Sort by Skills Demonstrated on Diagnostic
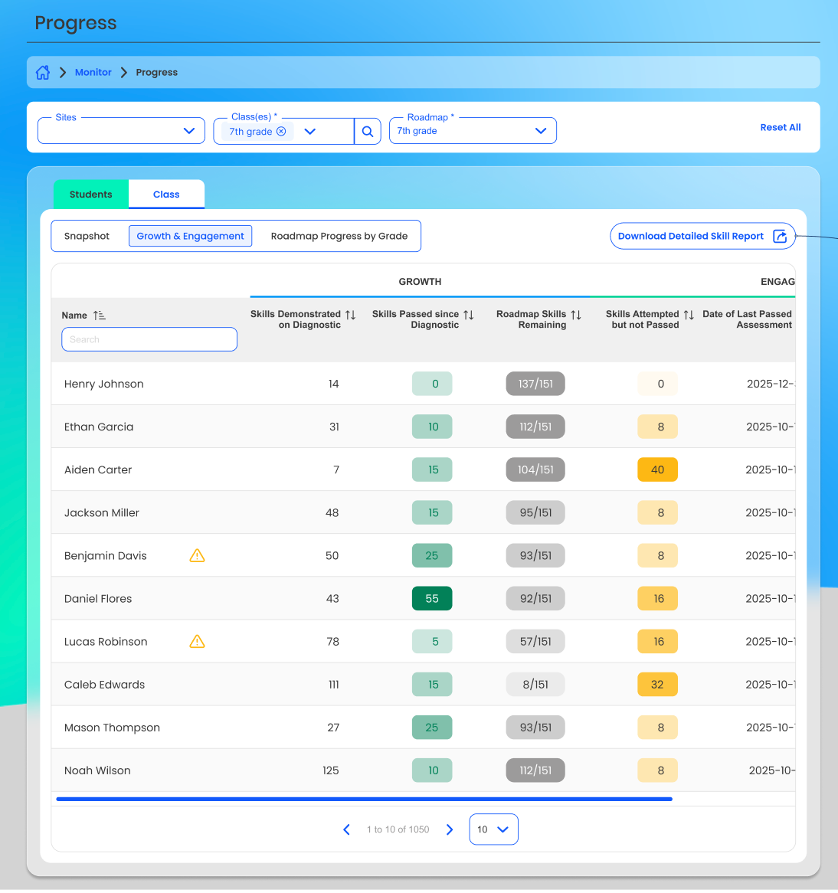This screenshot has width=838, height=893. pos(350,314)
